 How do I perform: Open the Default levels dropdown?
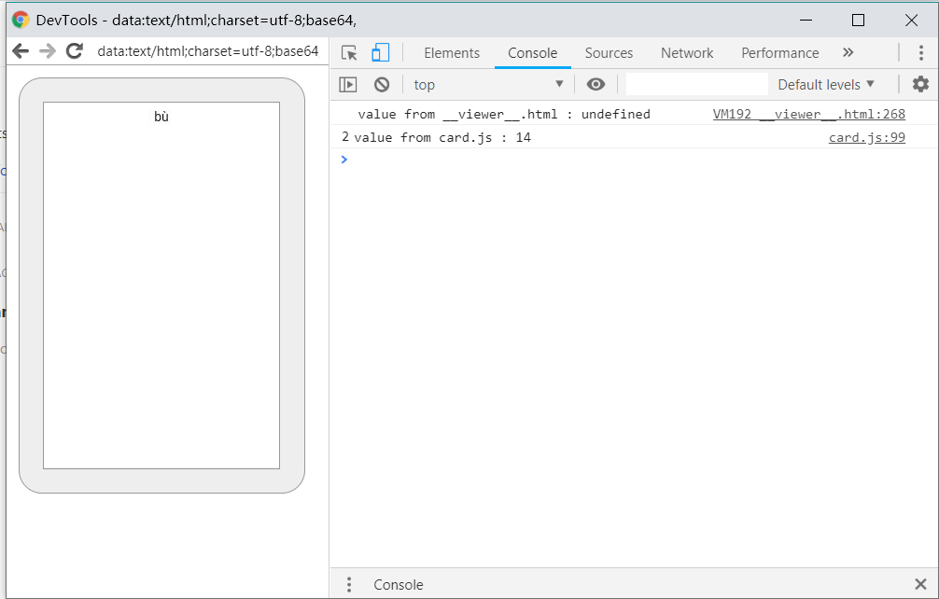826,84
